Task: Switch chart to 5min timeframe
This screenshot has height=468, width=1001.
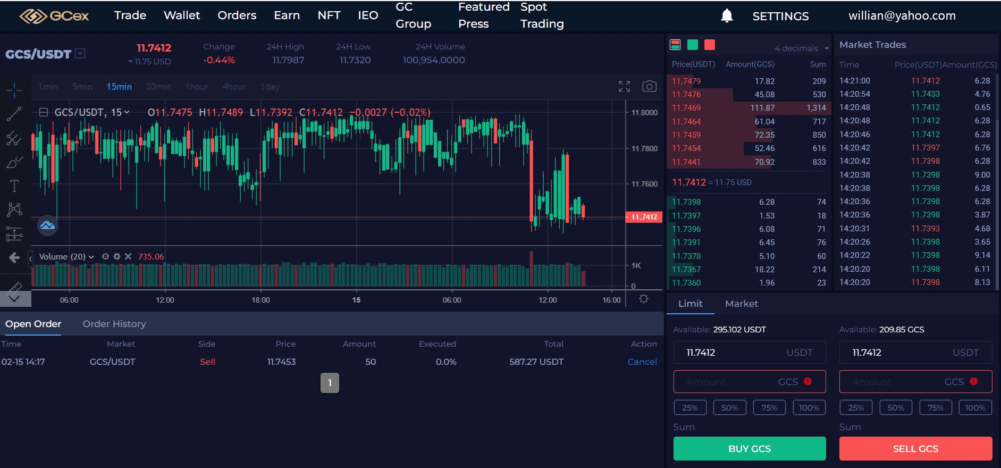Action: tap(82, 87)
